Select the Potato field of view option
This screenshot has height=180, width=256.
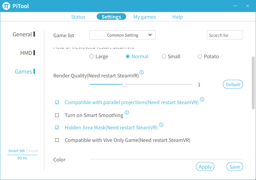(x=200, y=56)
